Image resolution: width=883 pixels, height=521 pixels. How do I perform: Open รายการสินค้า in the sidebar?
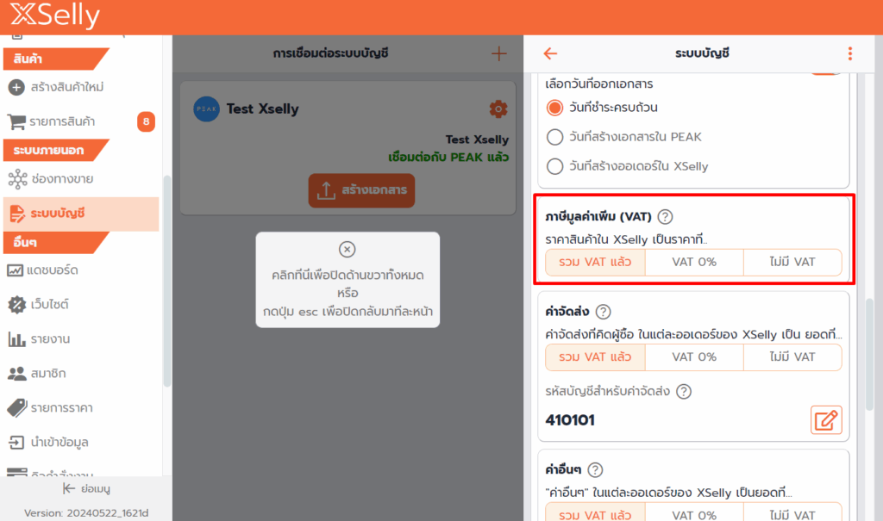62,122
